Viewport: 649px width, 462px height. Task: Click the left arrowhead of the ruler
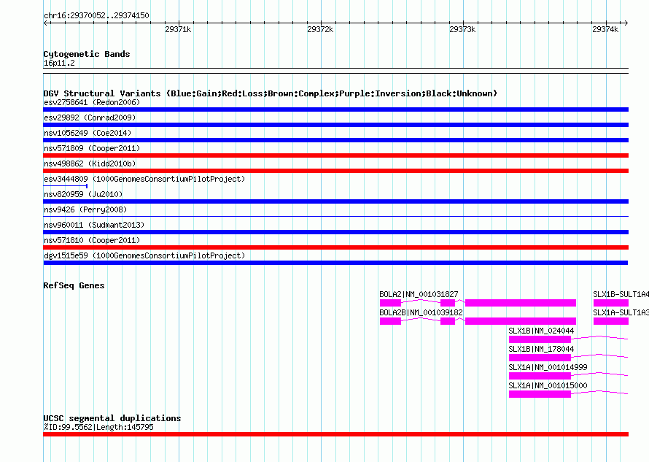(46, 23)
